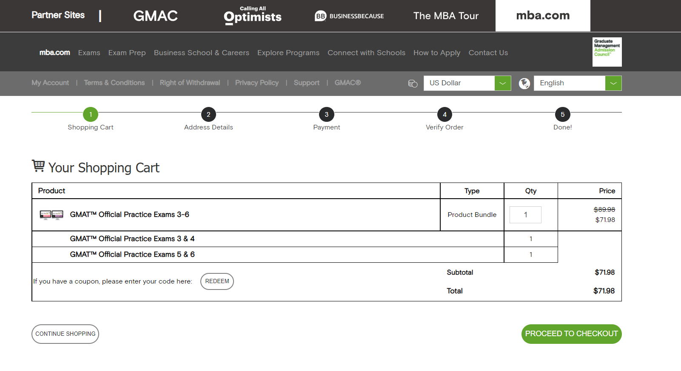Select the mba.com partner tab
Viewport: 681px width, 371px height.
click(543, 16)
